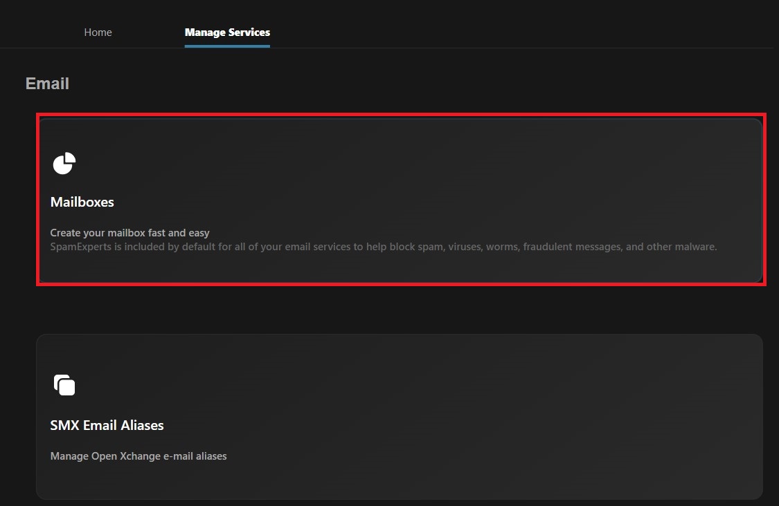
Task: Click the blue underline below Manage Services
Action: tap(227, 46)
